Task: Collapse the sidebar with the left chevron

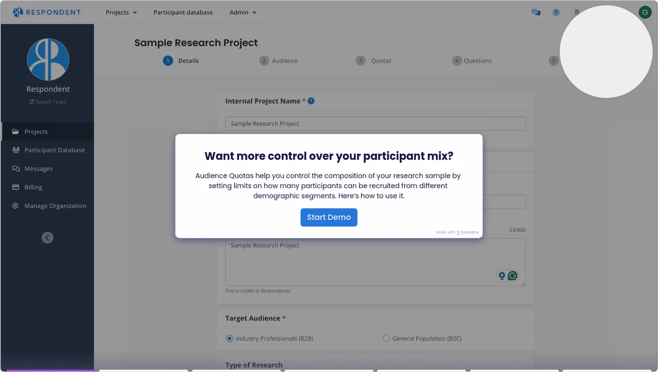Action: [48, 237]
